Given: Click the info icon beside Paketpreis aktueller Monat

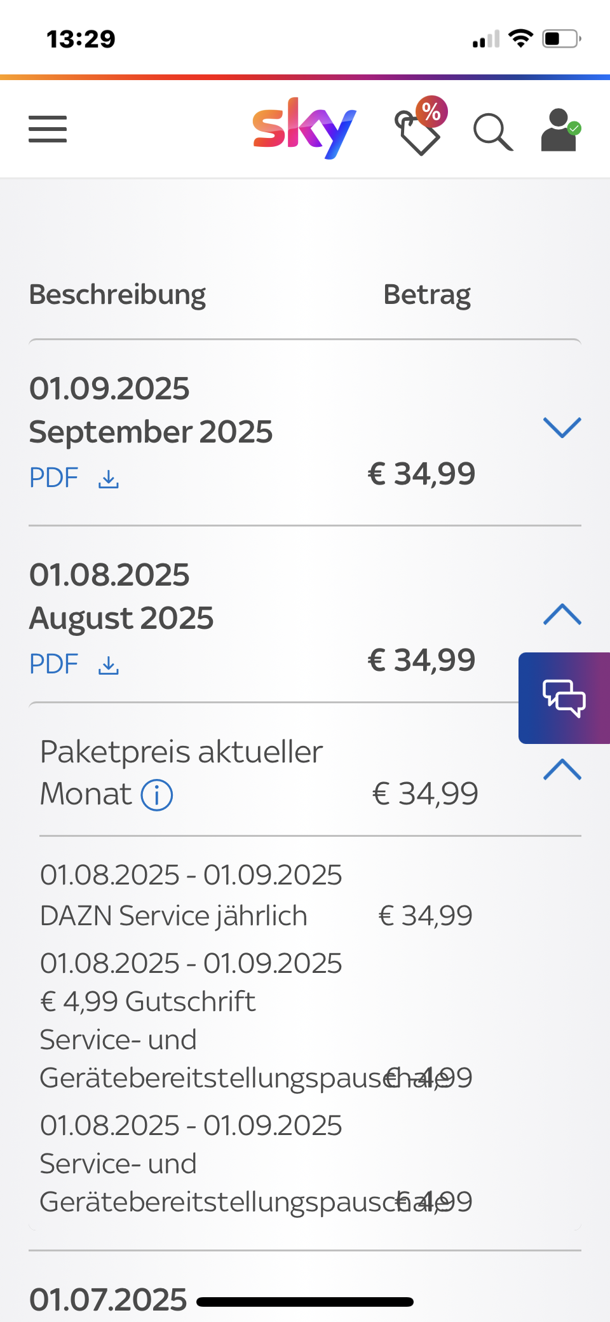Looking at the screenshot, I should (x=156, y=795).
